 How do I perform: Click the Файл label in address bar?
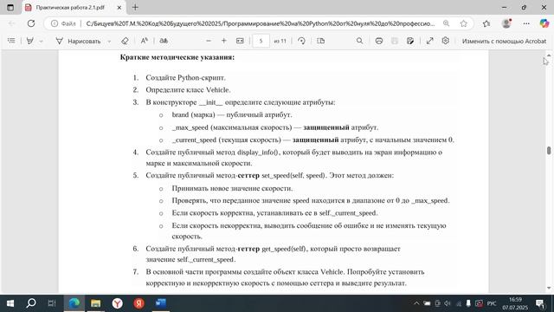tap(68, 23)
